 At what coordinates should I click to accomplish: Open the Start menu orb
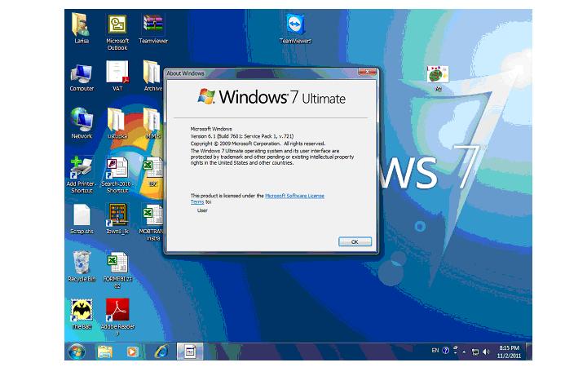tap(77, 352)
